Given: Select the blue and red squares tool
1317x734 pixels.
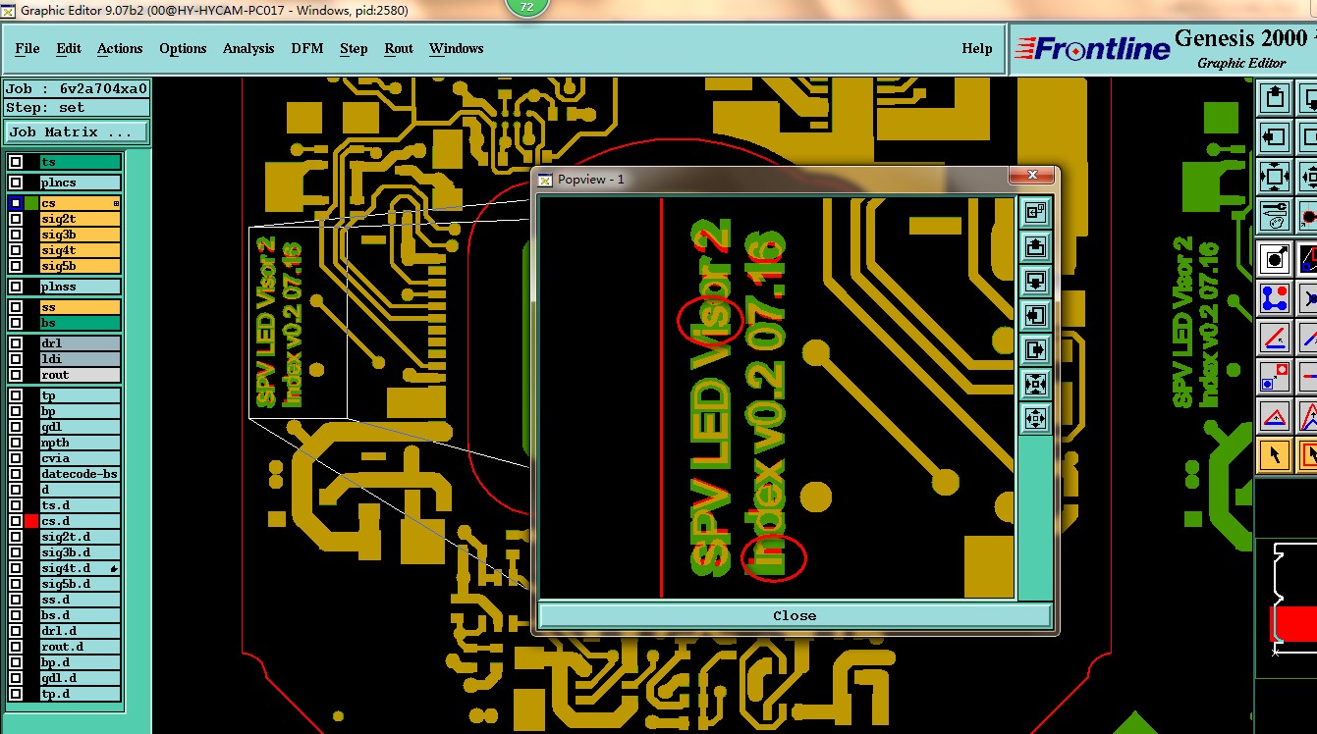Looking at the screenshot, I should pyautogui.click(x=1275, y=376).
